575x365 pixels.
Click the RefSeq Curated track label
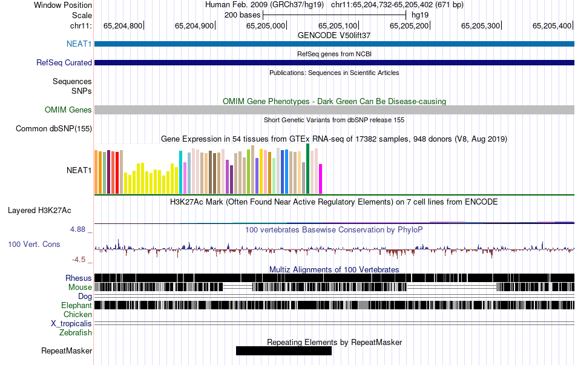(x=64, y=63)
